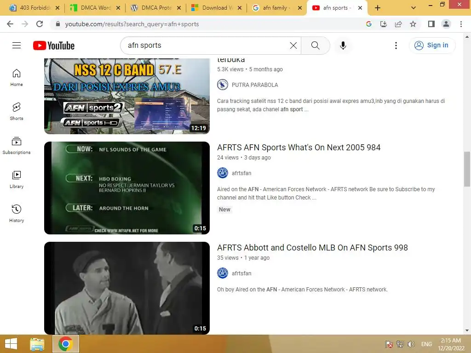Click the browser forward arrow
The image size is (471, 353).
25,24
